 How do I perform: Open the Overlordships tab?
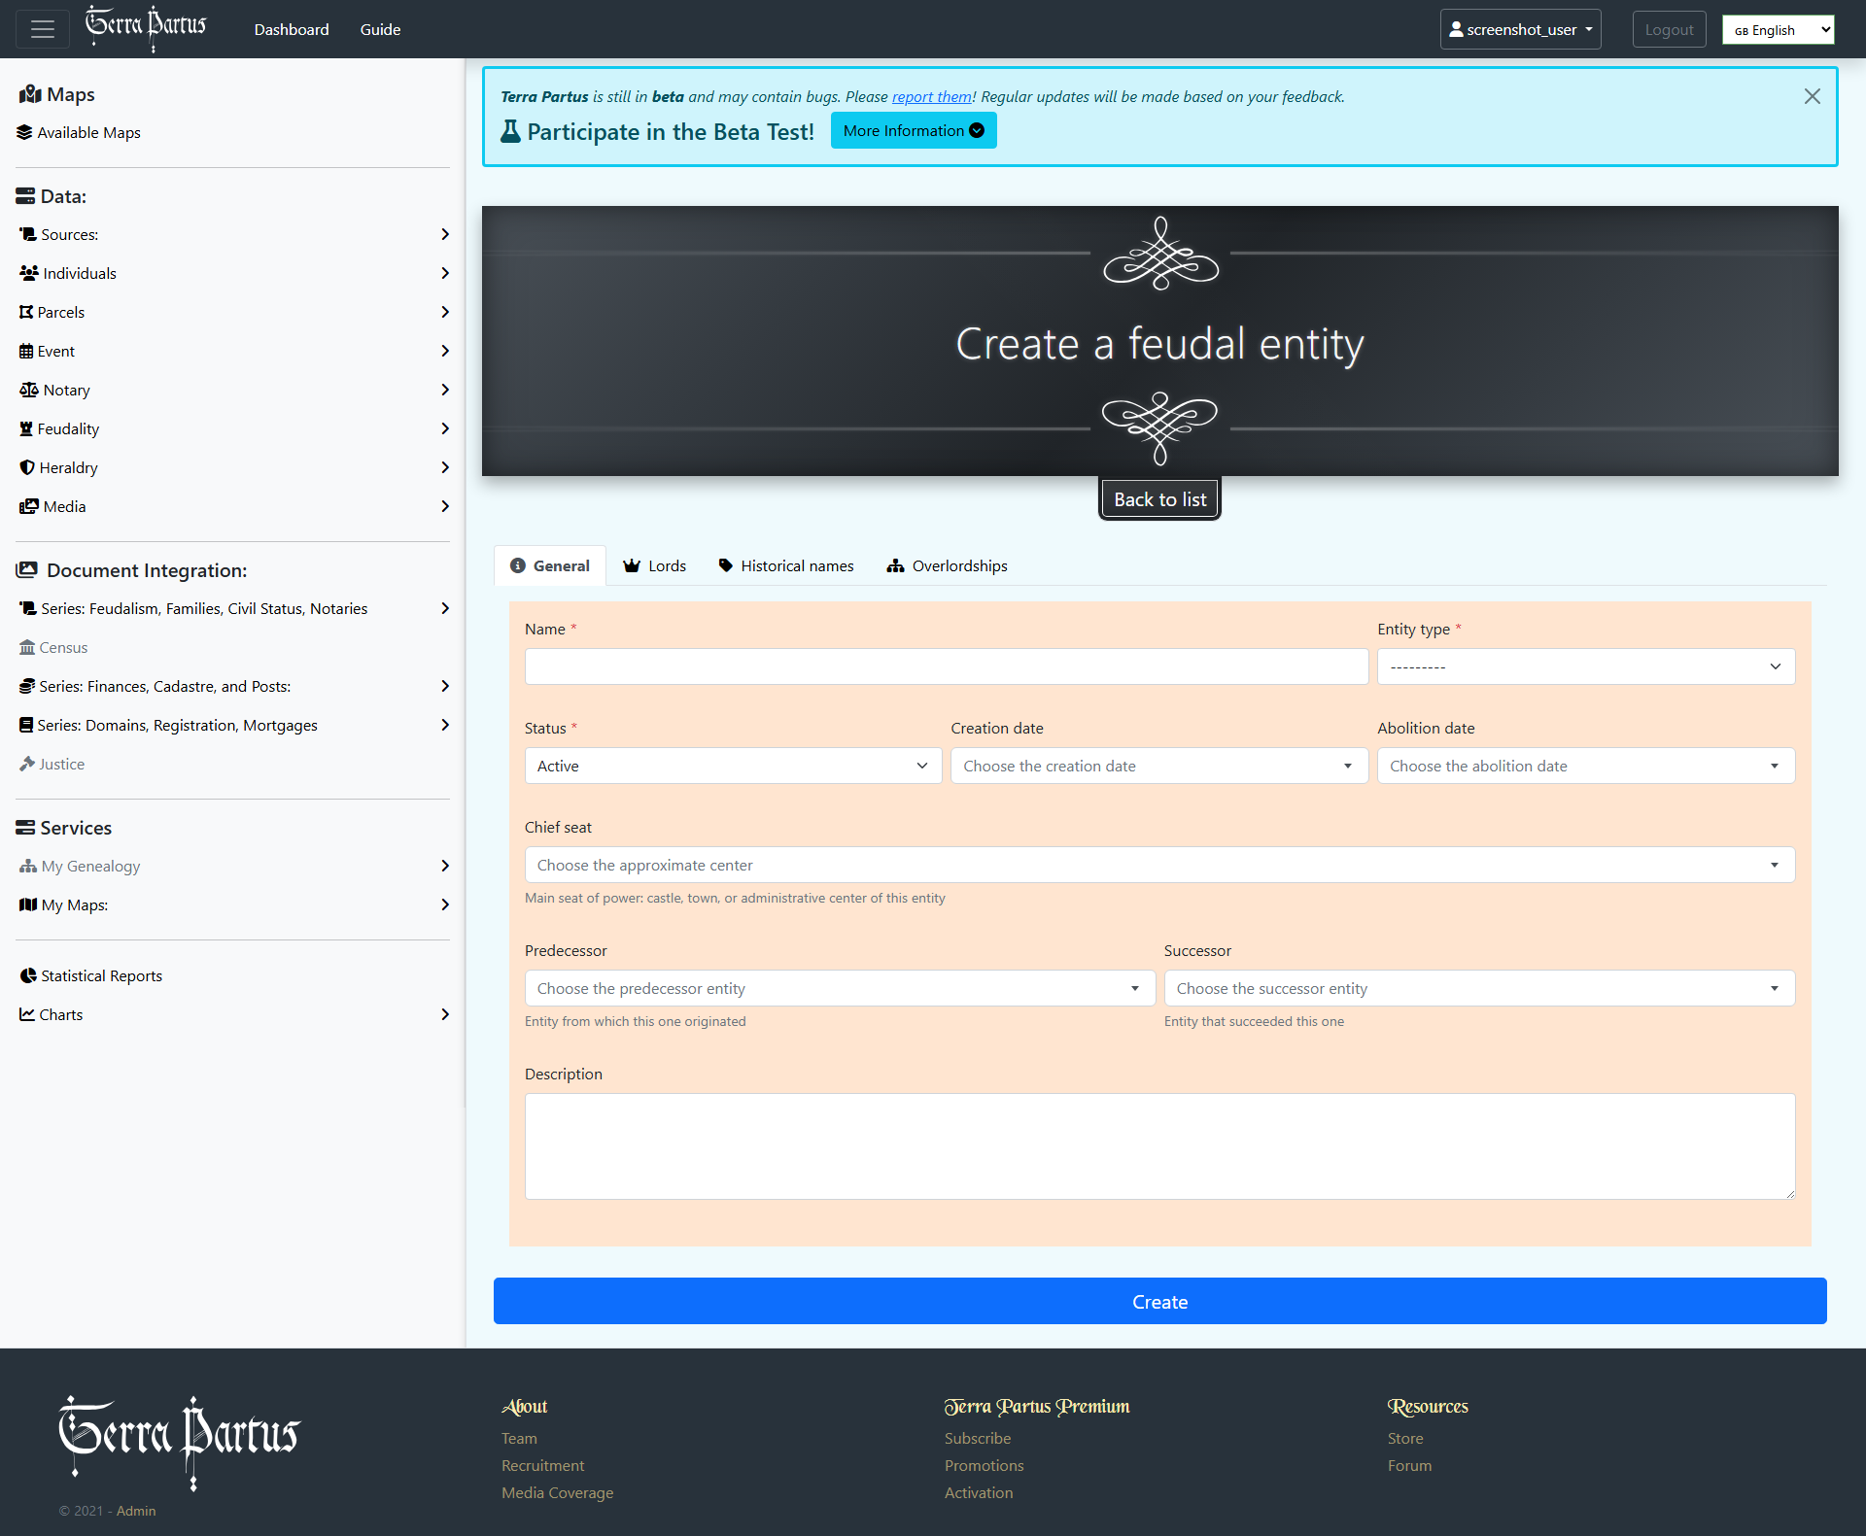point(947,565)
